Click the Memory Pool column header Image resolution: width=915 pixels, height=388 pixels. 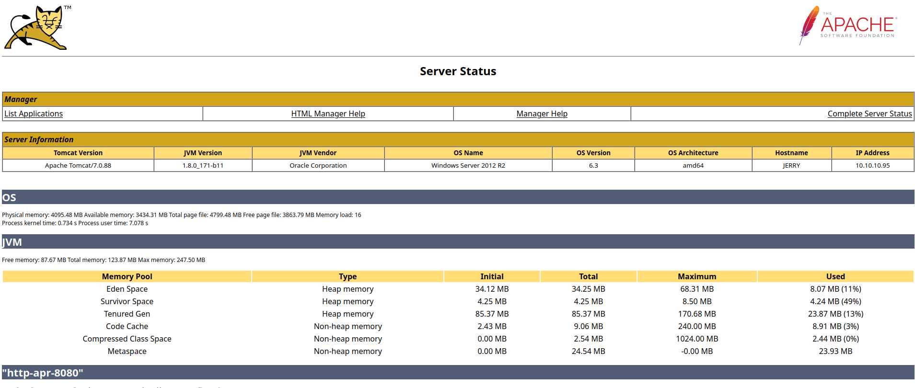click(x=127, y=276)
